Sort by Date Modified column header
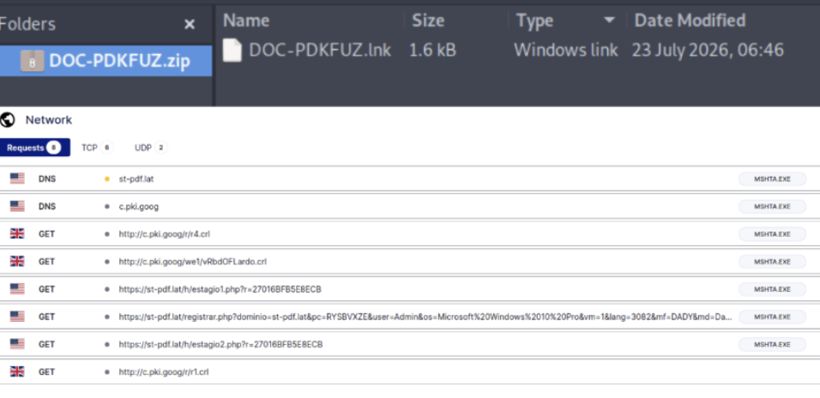Screen dimensions: 820x398 [690, 21]
